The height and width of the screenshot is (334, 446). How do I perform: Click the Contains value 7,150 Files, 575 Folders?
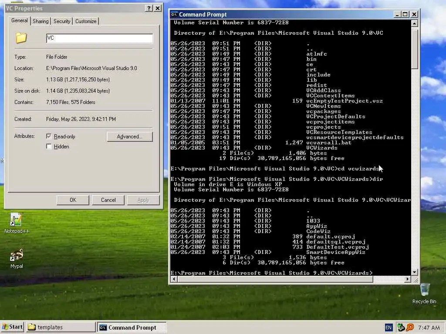(71, 102)
